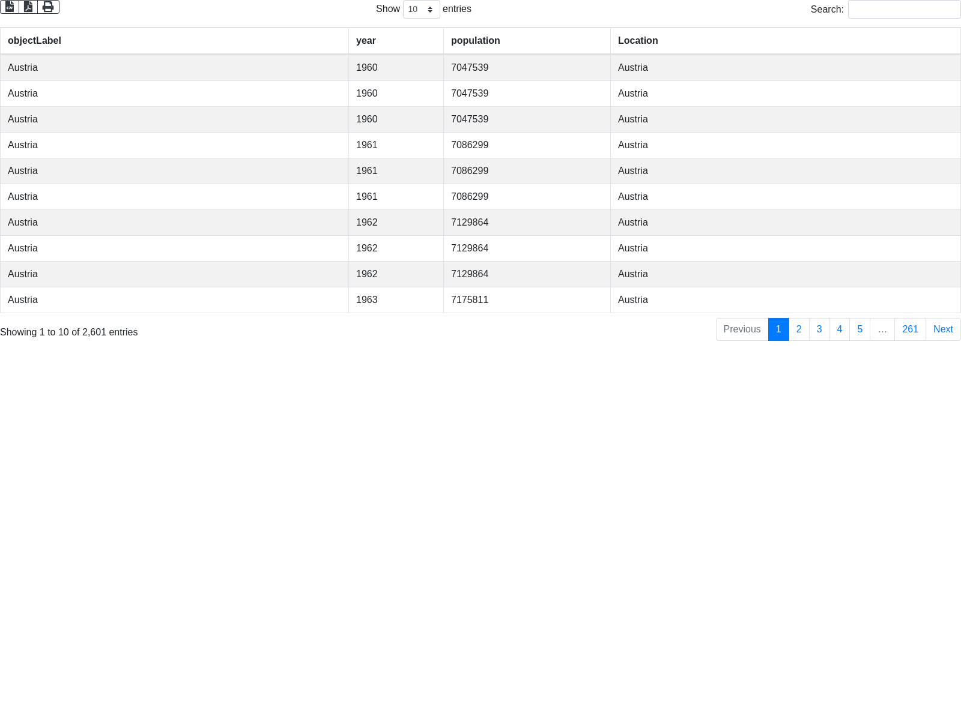Click the Next page button
The height and width of the screenshot is (720, 961).
(x=943, y=329)
